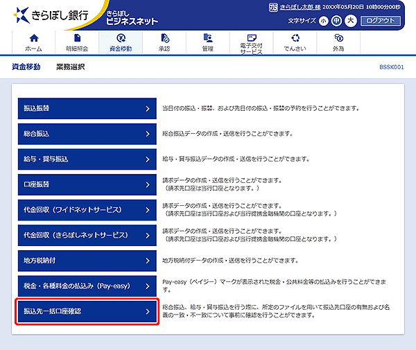Viewport: 416px width, 350px height.
Task: Click 当日付の振込・振替 description text
Action: [x=261, y=108]
